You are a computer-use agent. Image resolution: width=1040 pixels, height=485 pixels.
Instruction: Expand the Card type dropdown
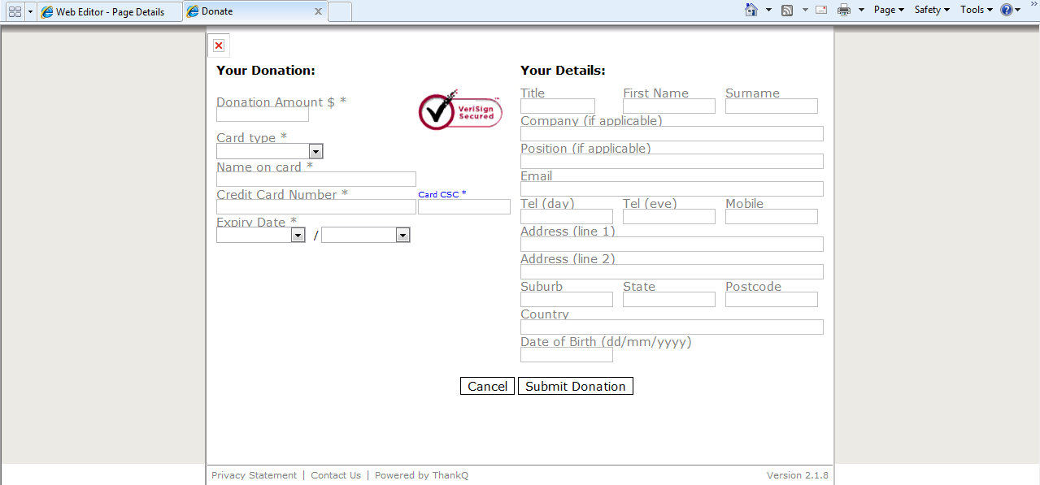[315, 151]
